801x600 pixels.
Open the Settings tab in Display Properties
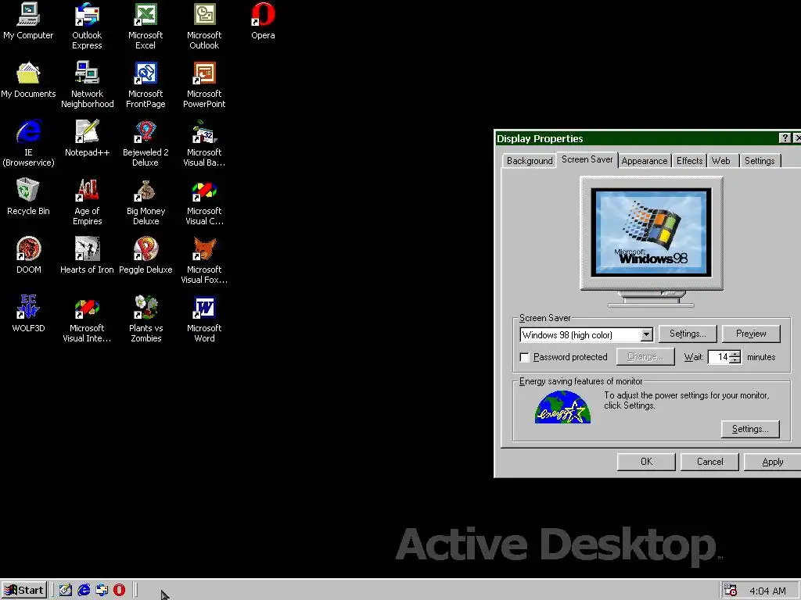(x=759, y=161)
